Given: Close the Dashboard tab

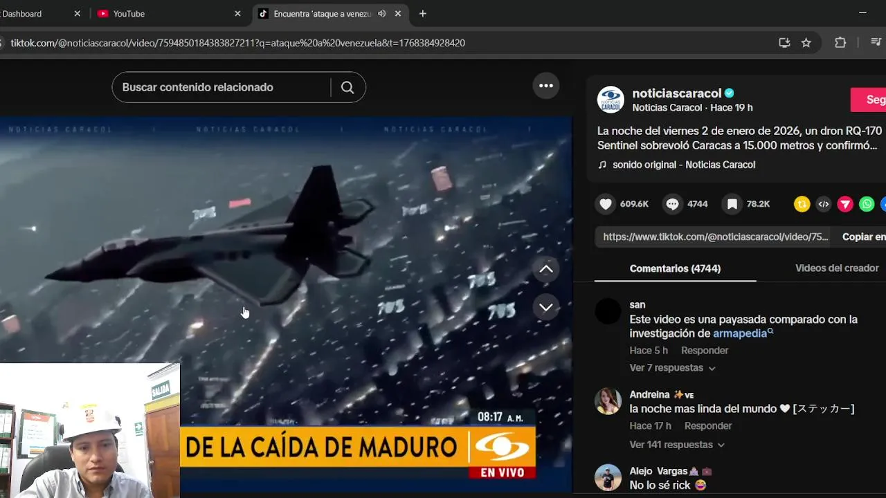Looking at the screenshot, I should tap(77, 14).
